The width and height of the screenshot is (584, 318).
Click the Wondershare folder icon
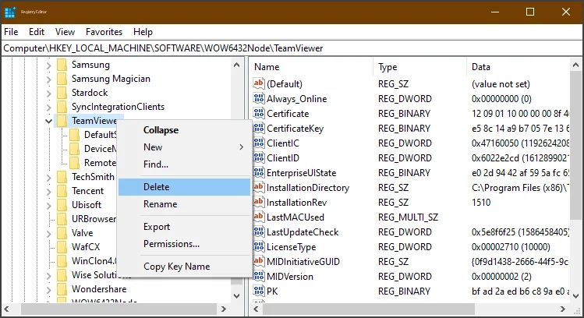pyautogui.click(x=62, y=289)
